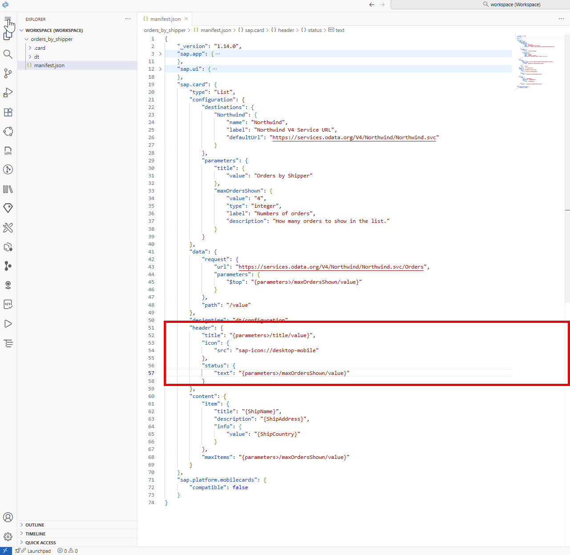Click the solid branch nodes icon
Image resolution: width=570 pixels, height=555 pixels.
pos(8,266)
